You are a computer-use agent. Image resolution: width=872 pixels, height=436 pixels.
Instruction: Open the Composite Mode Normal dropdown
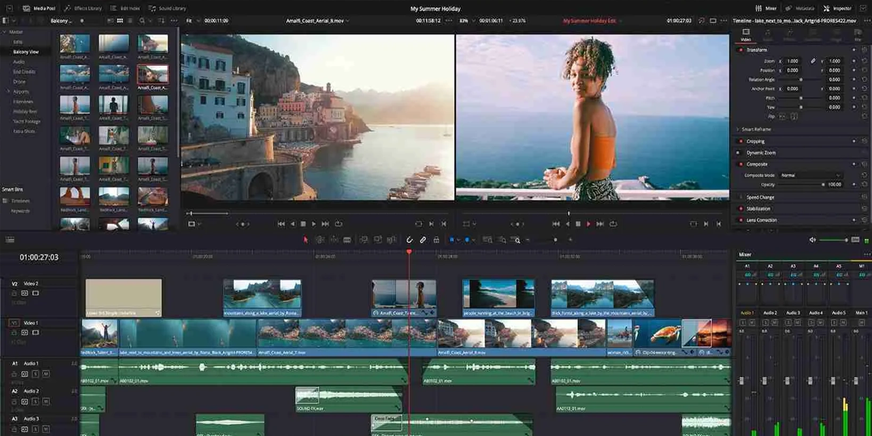click(810, 175)
